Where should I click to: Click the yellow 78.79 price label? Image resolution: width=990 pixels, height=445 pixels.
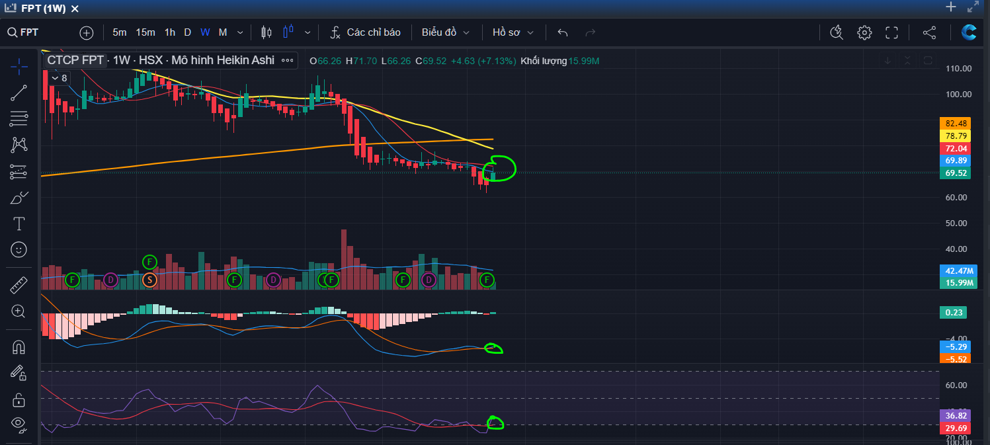click(956, 136)
